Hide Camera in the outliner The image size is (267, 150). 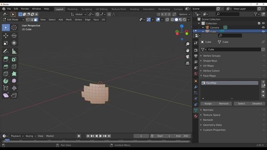[x=263, y=27]
